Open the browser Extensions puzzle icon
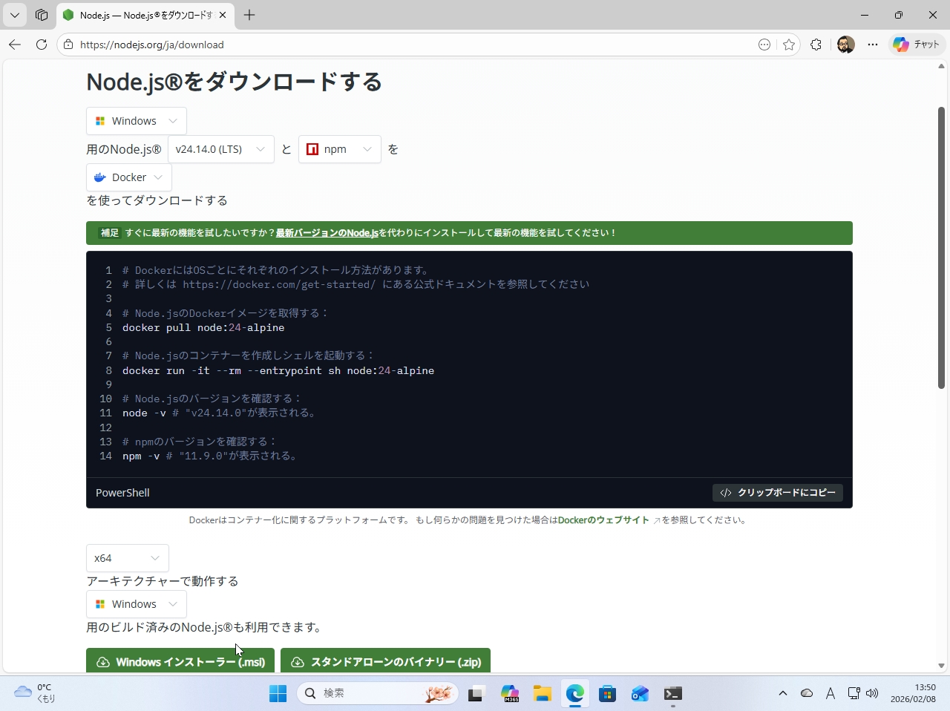Image resolution: width=950 pixels, height=711 pixels. click(816, 45)
